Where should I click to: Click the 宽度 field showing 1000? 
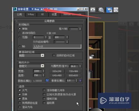coord(38,71)
